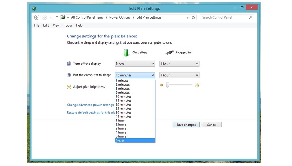Open the File menu
The width and height of the screenshot is (292, 166).
[x=36, y=25]
